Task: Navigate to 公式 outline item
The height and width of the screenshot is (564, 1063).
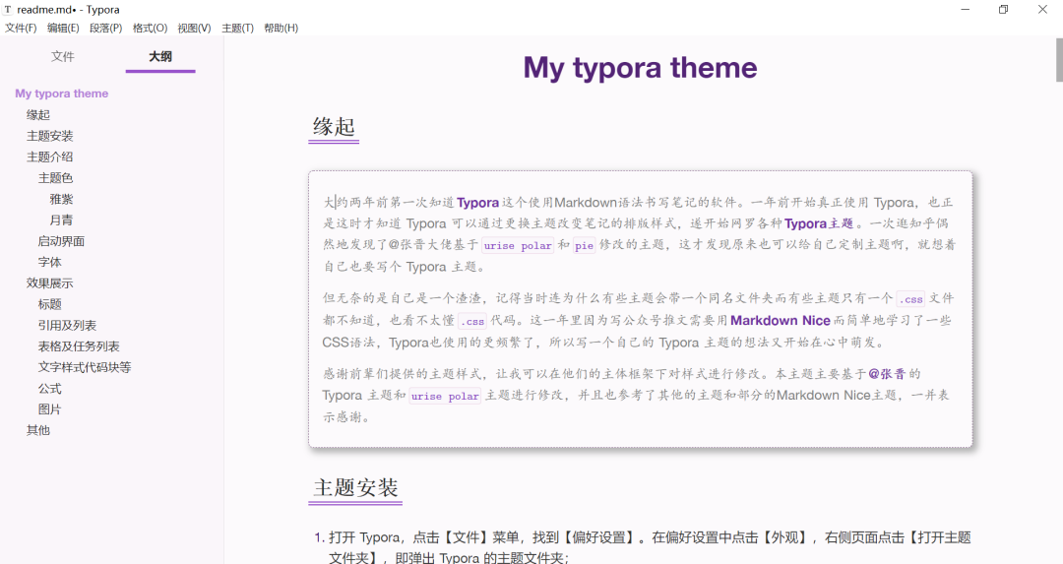Action: click(x=49, y=388)
